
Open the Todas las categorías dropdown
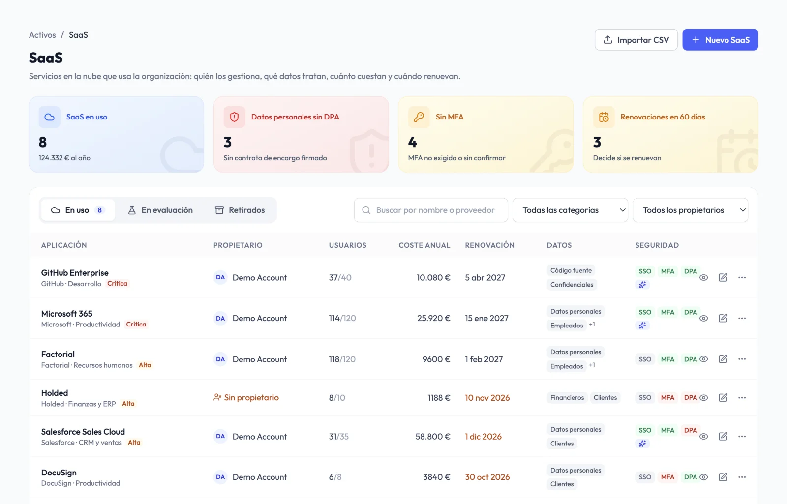tap(570, 210)
